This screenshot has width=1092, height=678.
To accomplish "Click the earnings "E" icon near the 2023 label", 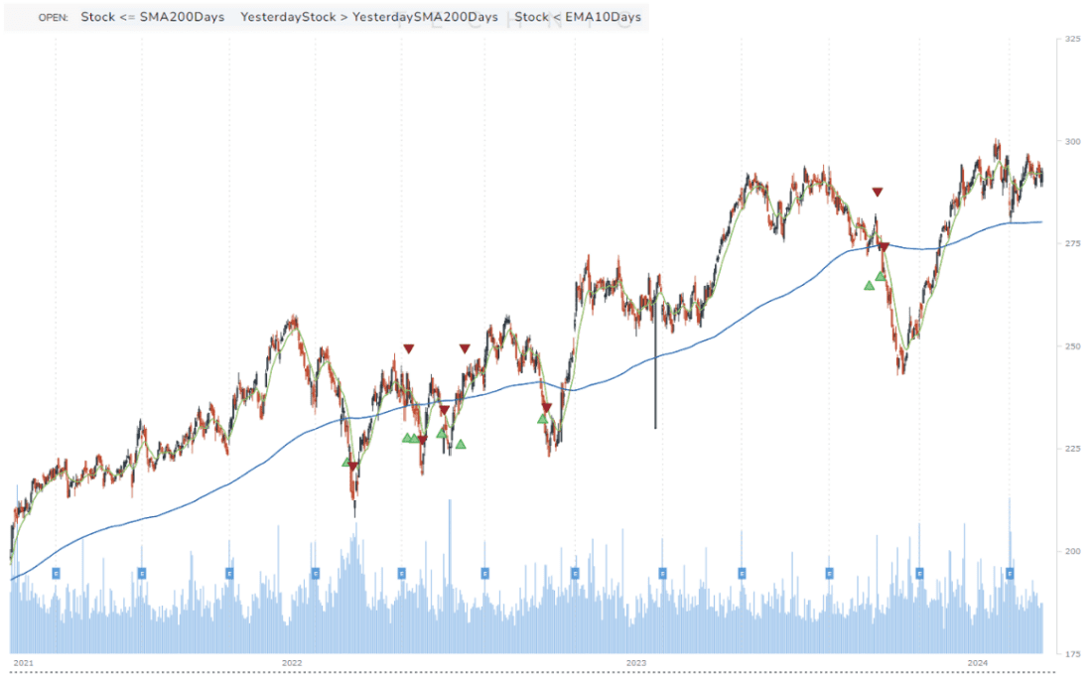I will coord(661,571).
